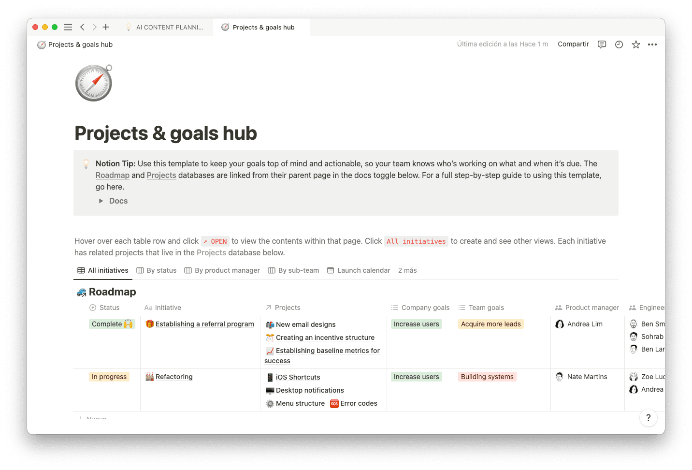The width and height of the screenshot is (692, 470).
Task: Open page history clock icon
Action: coord(619,44)
